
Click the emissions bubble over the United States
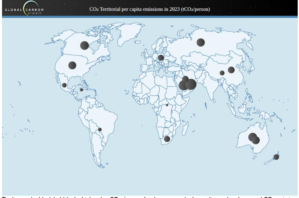click(x=72, y=64)
